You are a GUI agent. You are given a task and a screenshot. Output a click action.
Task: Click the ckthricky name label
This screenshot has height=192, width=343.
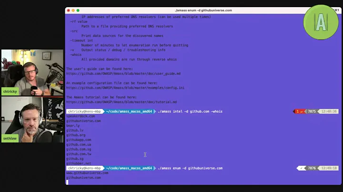pyautogui.click(x=10, y=91)
